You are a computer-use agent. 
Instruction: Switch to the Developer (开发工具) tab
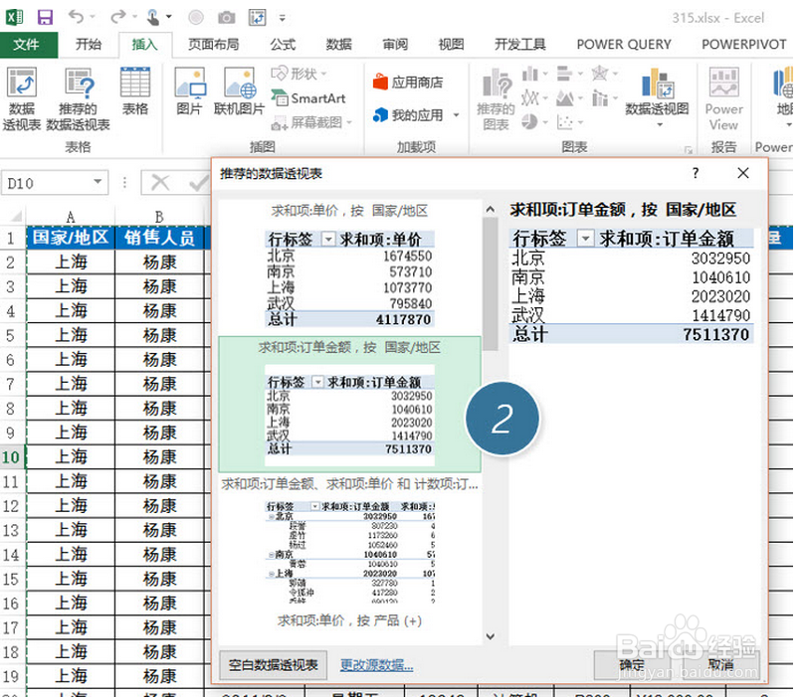pyautogui.click(x=519, y=45)
